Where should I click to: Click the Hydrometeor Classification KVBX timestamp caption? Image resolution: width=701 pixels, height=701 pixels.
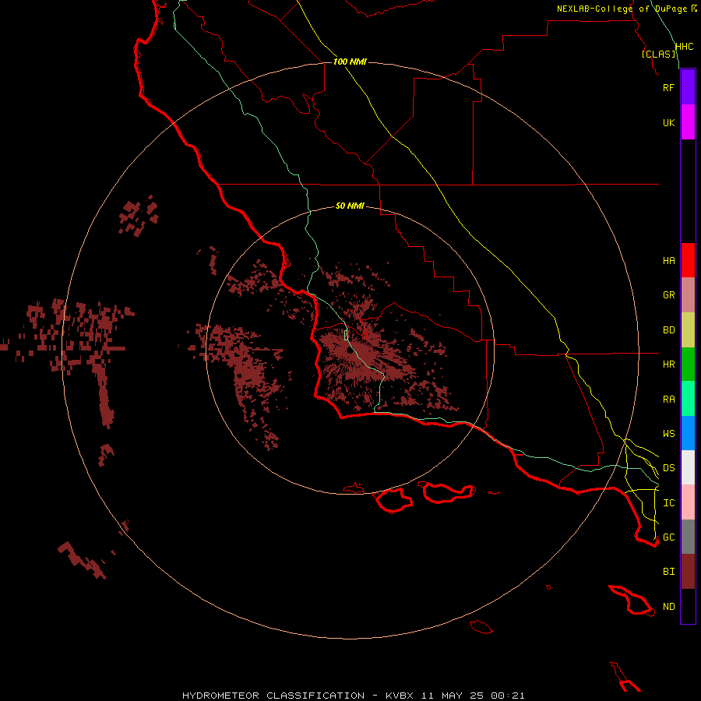click(353, 696)
